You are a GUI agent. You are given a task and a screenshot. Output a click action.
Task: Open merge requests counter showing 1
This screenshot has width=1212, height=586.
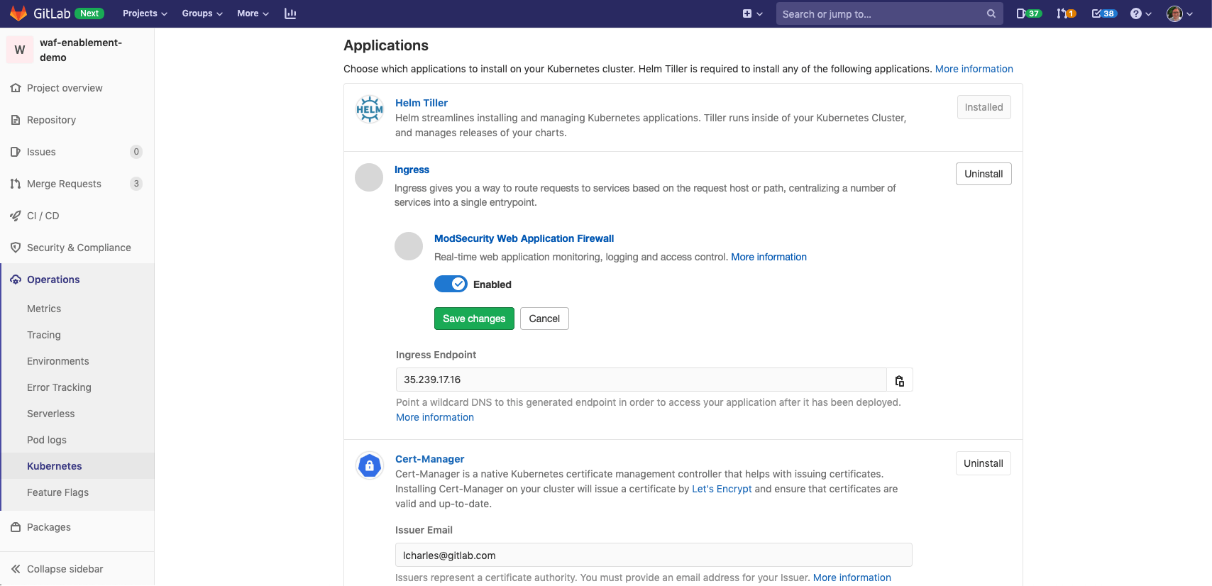[1066, 13]
